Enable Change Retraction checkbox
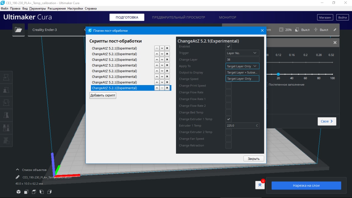This screenshot has width=352, height=198. tap(229, 145)
